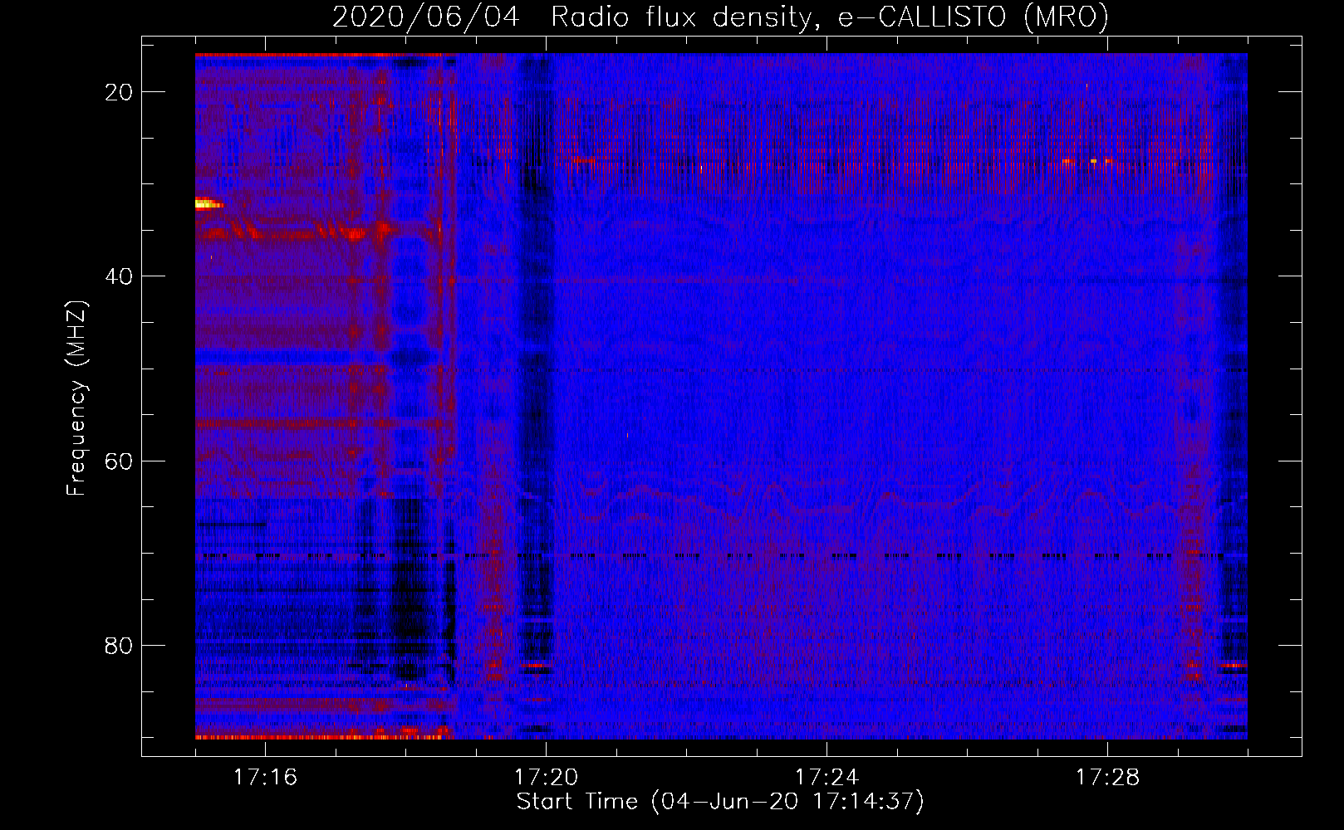Click the spectrogram plot area center
Image resolution: width=1344 pixels, height=830 pixels.
point(721,396)
